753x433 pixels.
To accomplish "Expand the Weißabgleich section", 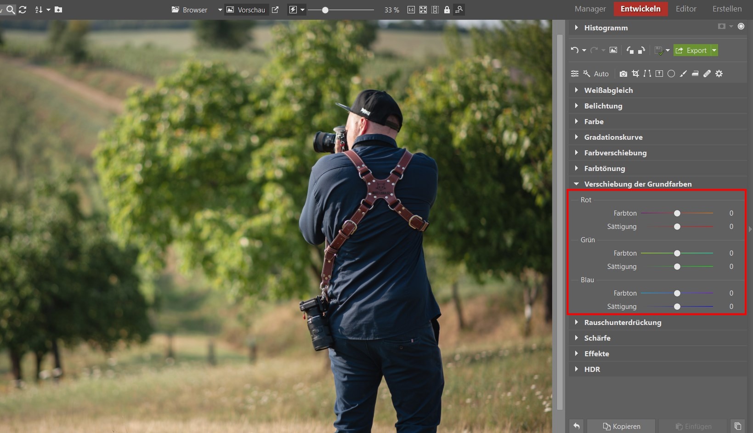I will pos(608,90).
